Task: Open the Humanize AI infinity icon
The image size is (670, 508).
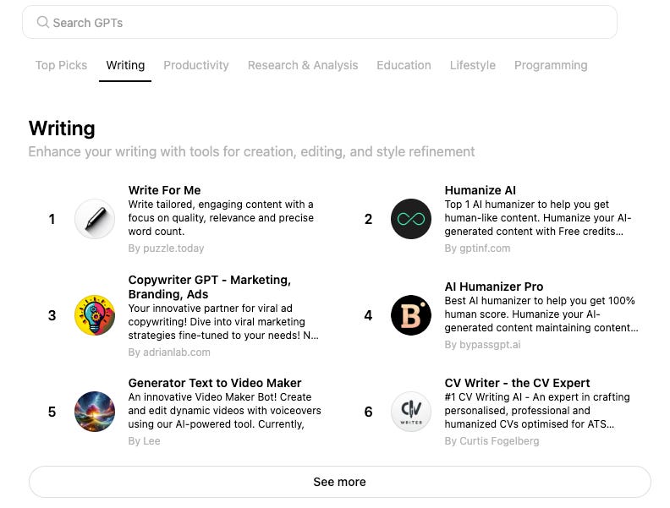Action: coord(410,219)
